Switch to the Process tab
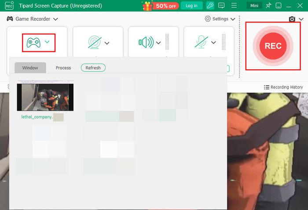The width and height of the screenshot is (308, 210). click(x=63, y=68)
